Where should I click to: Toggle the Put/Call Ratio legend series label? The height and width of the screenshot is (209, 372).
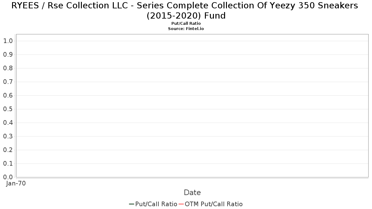pos(156,204)
